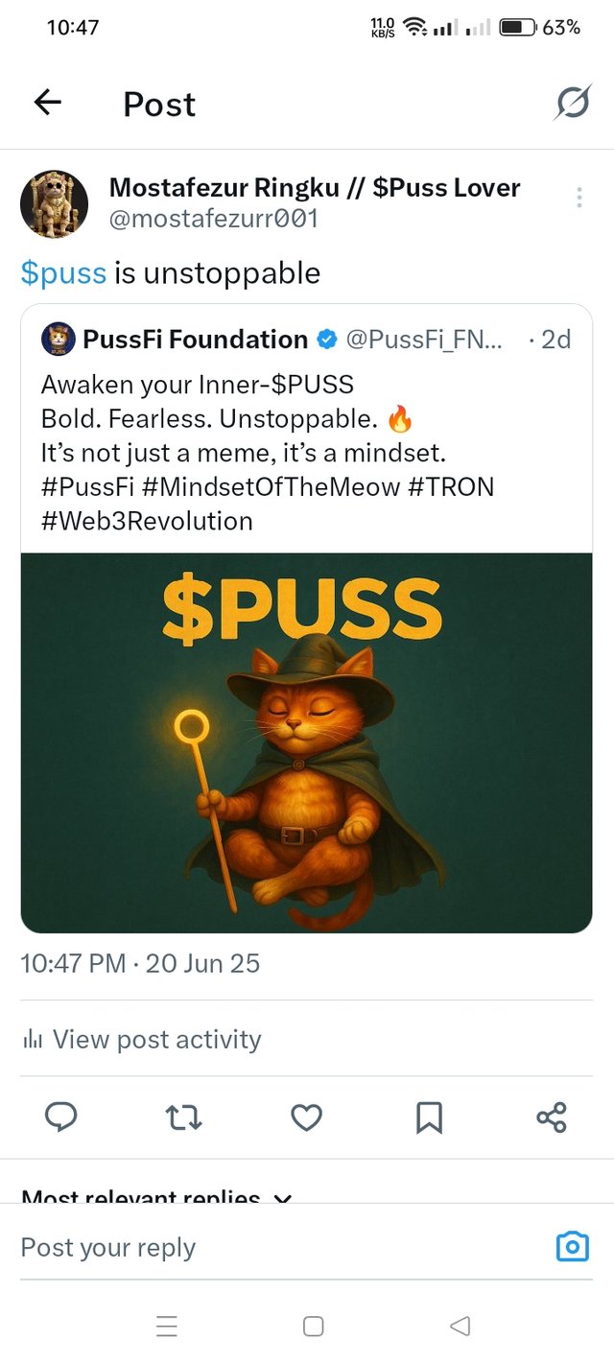Tap the Android recent apps menu button
This screenshot has height=1364, width=614.
coord(167,1327)
